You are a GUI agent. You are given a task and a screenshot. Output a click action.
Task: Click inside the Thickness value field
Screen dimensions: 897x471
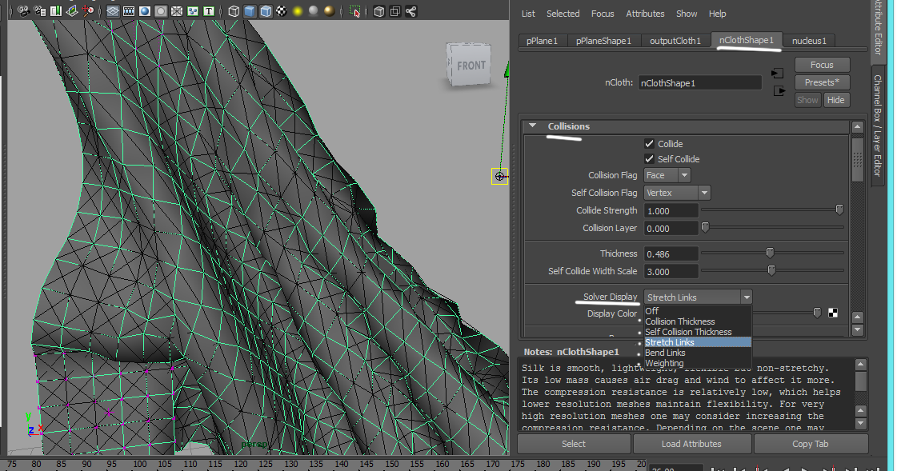[x=671, y=253]
